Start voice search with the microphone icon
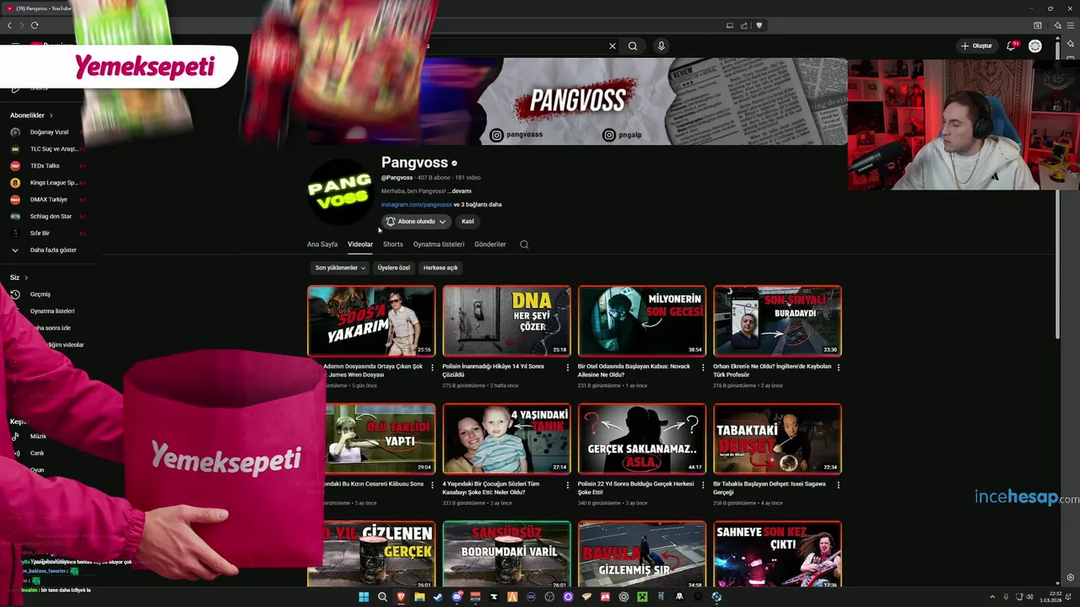The height and width of the screenshot is (607, 1080). tap(661, 46)
